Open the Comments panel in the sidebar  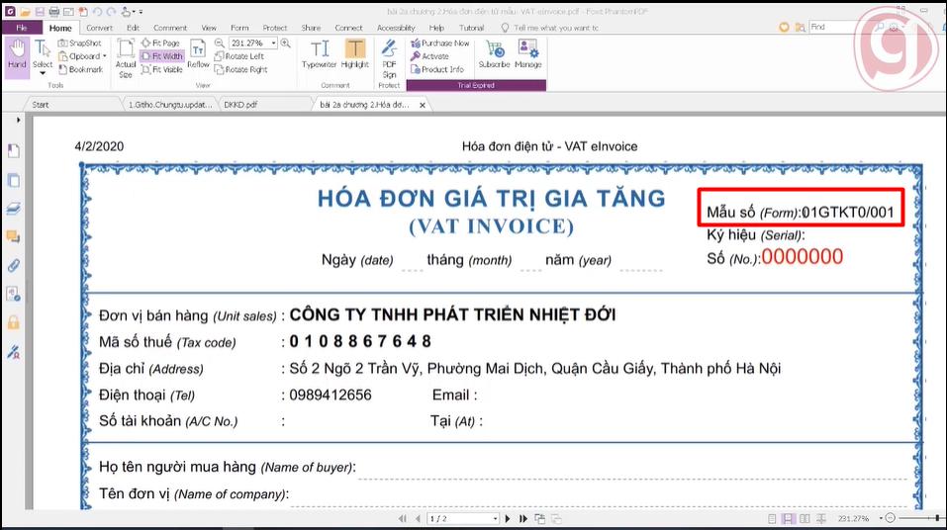point(13,236)
